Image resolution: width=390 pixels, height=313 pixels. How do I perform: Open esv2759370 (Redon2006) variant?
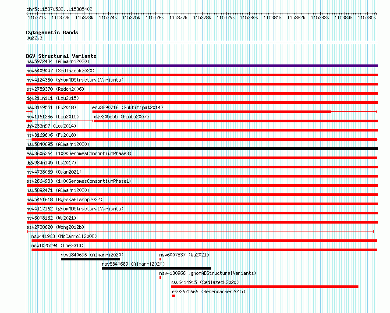point(55,89)
